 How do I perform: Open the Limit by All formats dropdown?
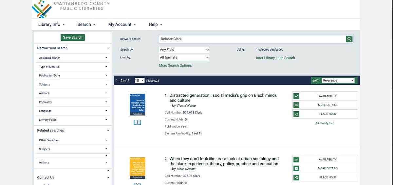(184, 57)
